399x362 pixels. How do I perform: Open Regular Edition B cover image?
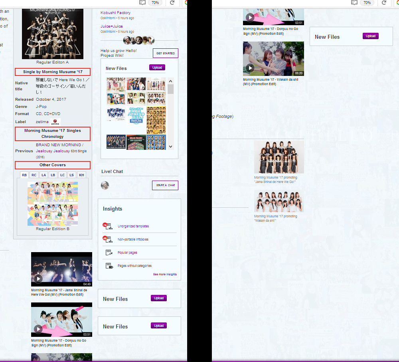pos(53,204)
